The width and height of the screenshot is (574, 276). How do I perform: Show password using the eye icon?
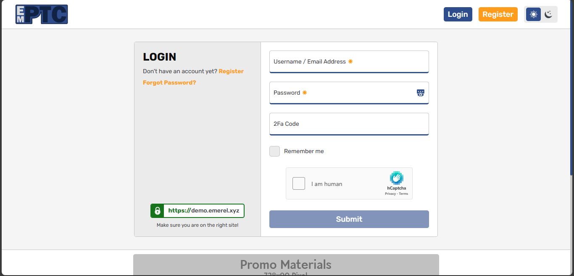(x=421, y=93)
